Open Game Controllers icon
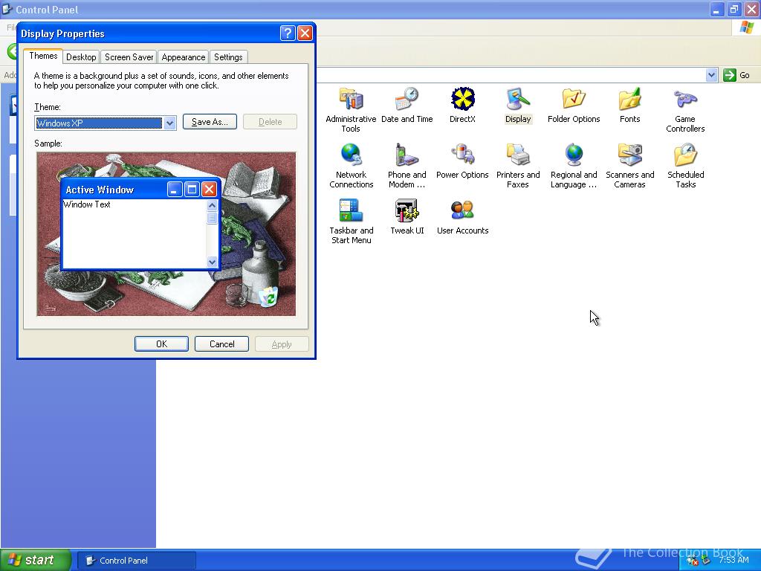 pyautogui.click(x=685, y=110)
